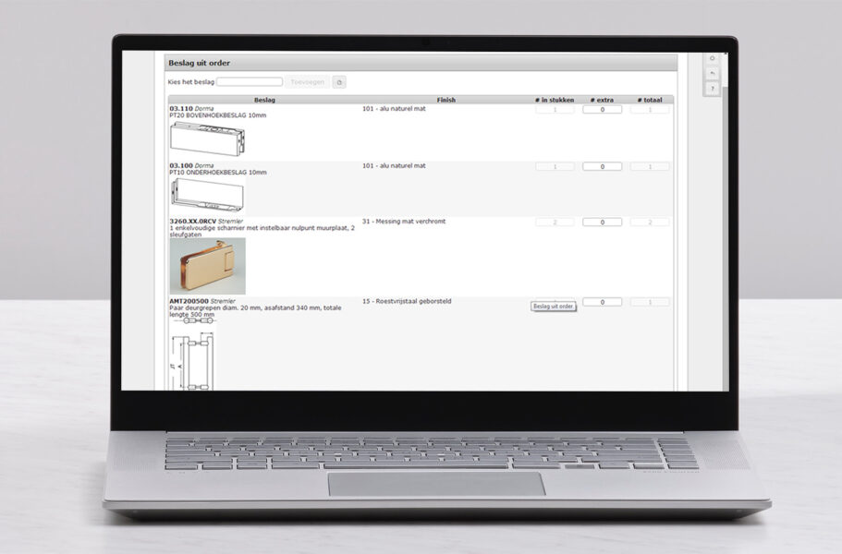Click the PT10 onderhoekbeslag product image
Viewport: 842px width, 554px height.
(x=208, y=195)
